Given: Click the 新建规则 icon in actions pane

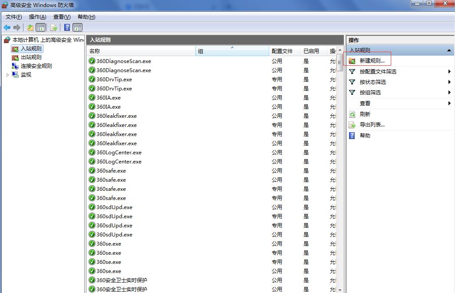Looking at the screenshot, I should coord(352,61).
